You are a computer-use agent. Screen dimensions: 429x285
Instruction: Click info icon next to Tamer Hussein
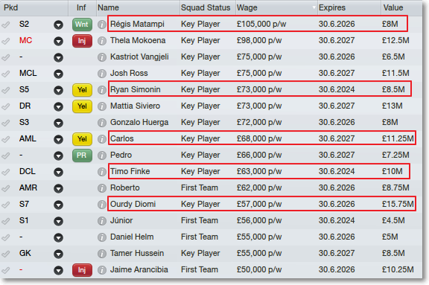[x=102, y=254]
